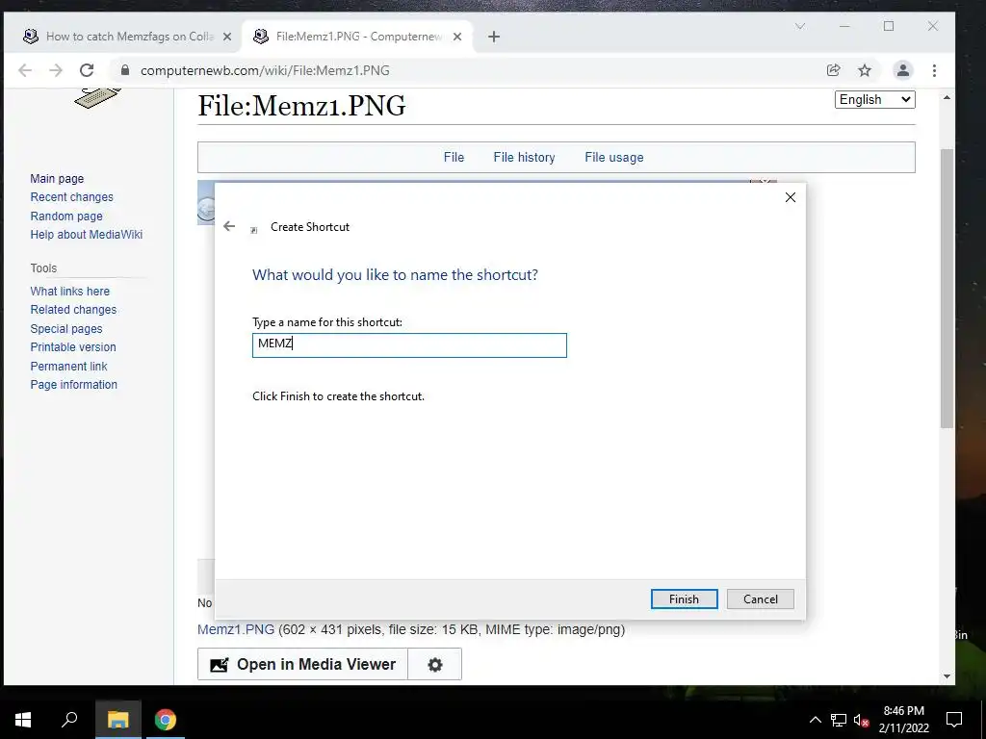The width and height of the screenshot is (986, 739).
Task: Open Google Chrome from taskbar
Action: click(166, 720)
